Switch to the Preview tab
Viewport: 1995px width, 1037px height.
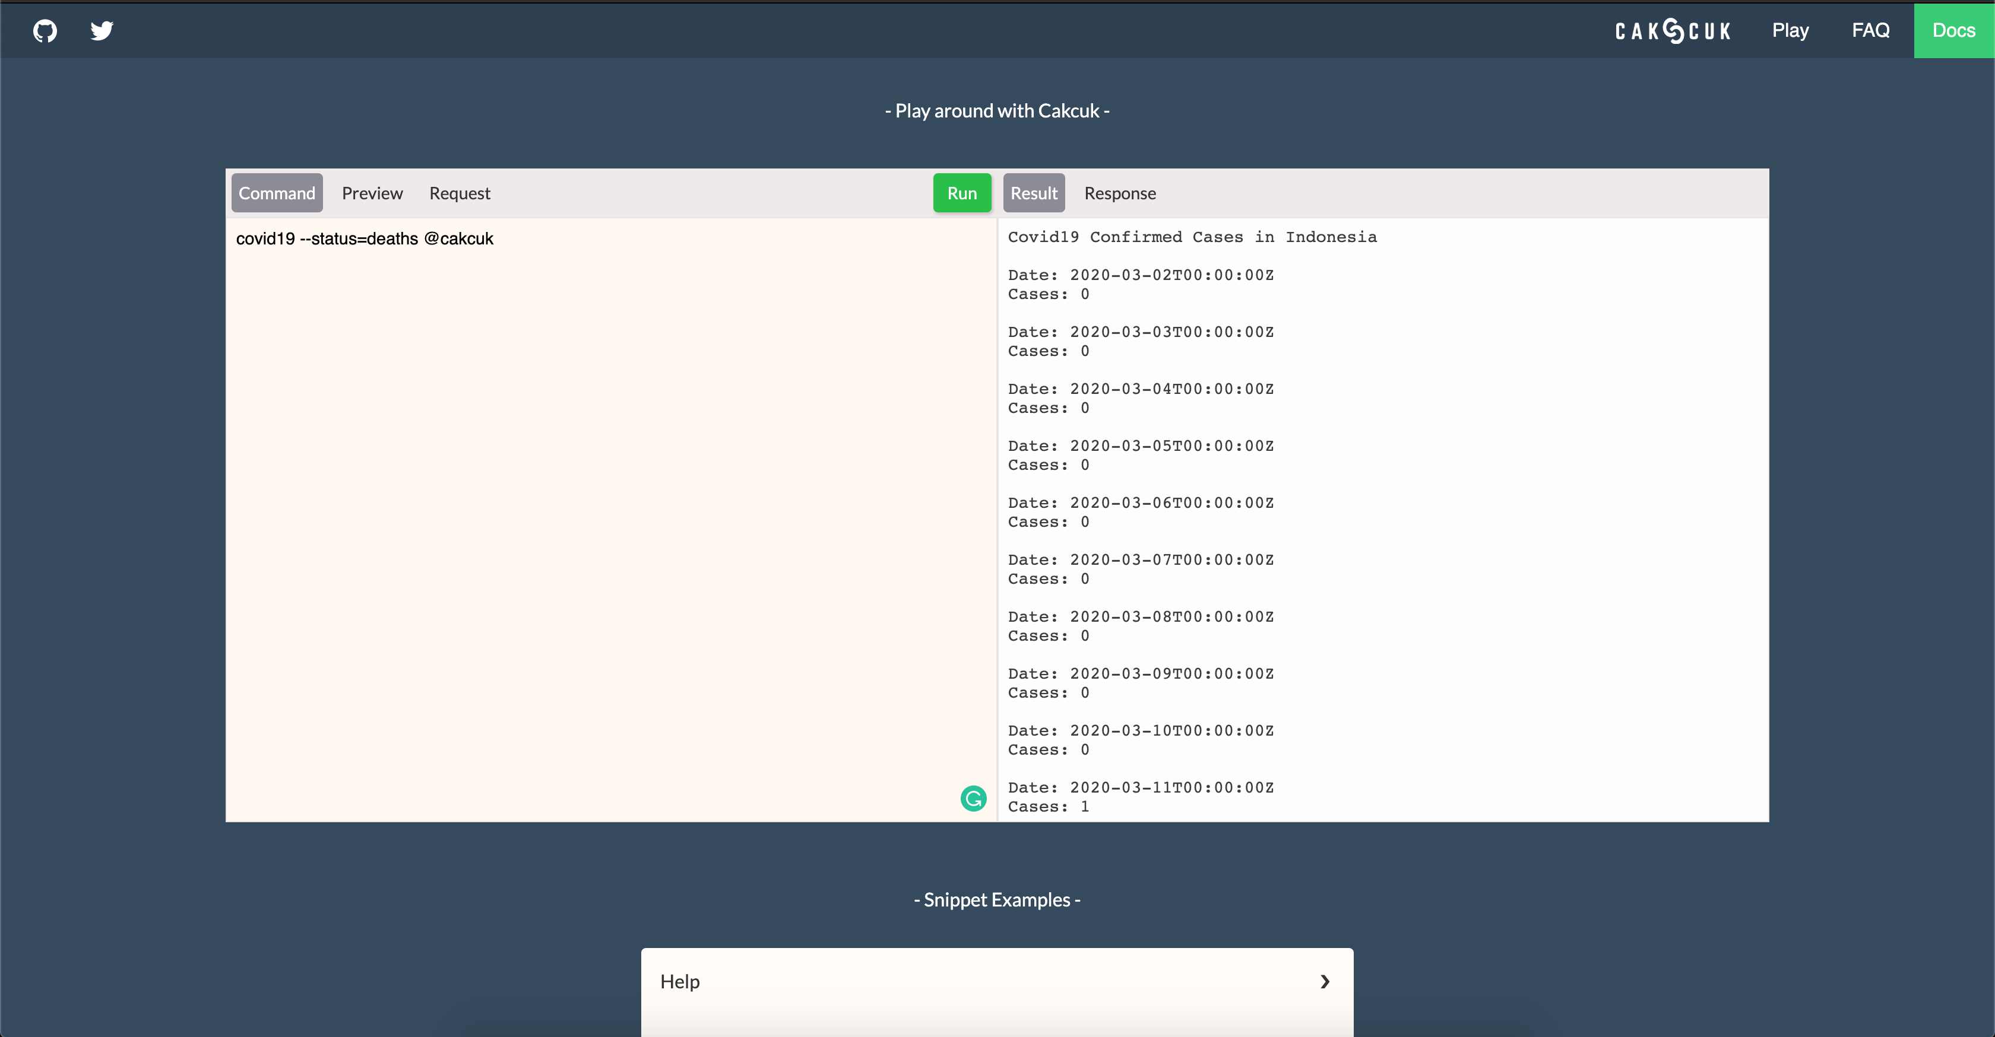click(x=372, y=193)
